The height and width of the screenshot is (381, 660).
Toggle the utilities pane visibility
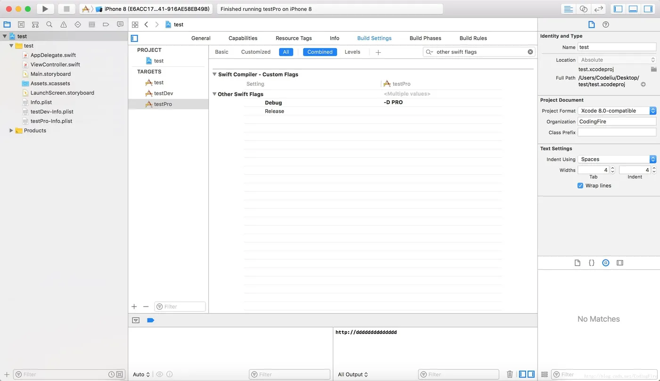[648, 9]
